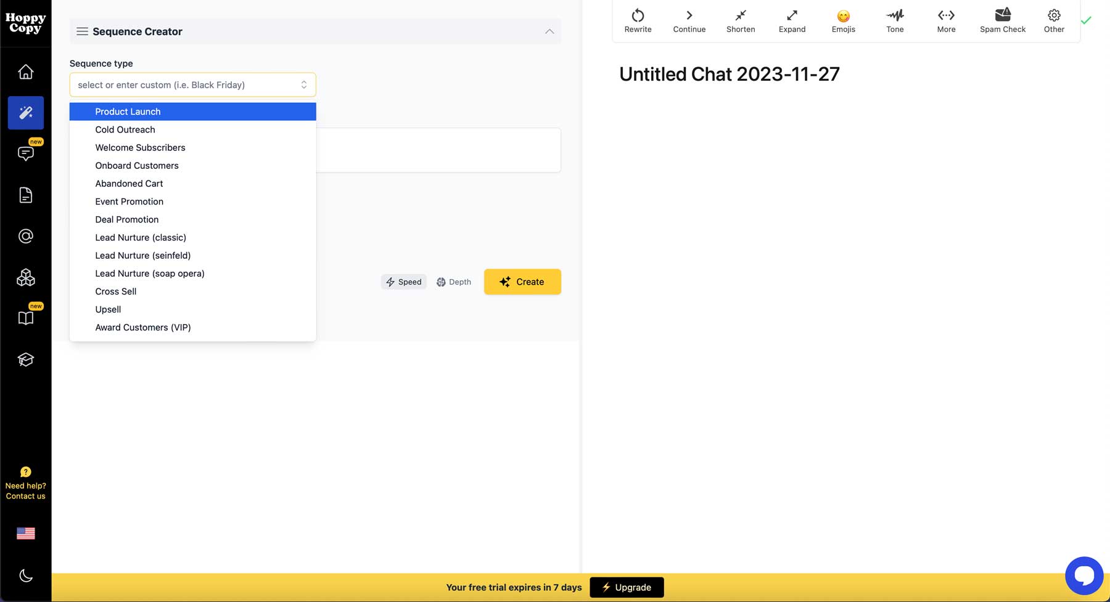Toggle Speed generation mode
This screenshot has height=602, width=1110.
coord(403,282)
